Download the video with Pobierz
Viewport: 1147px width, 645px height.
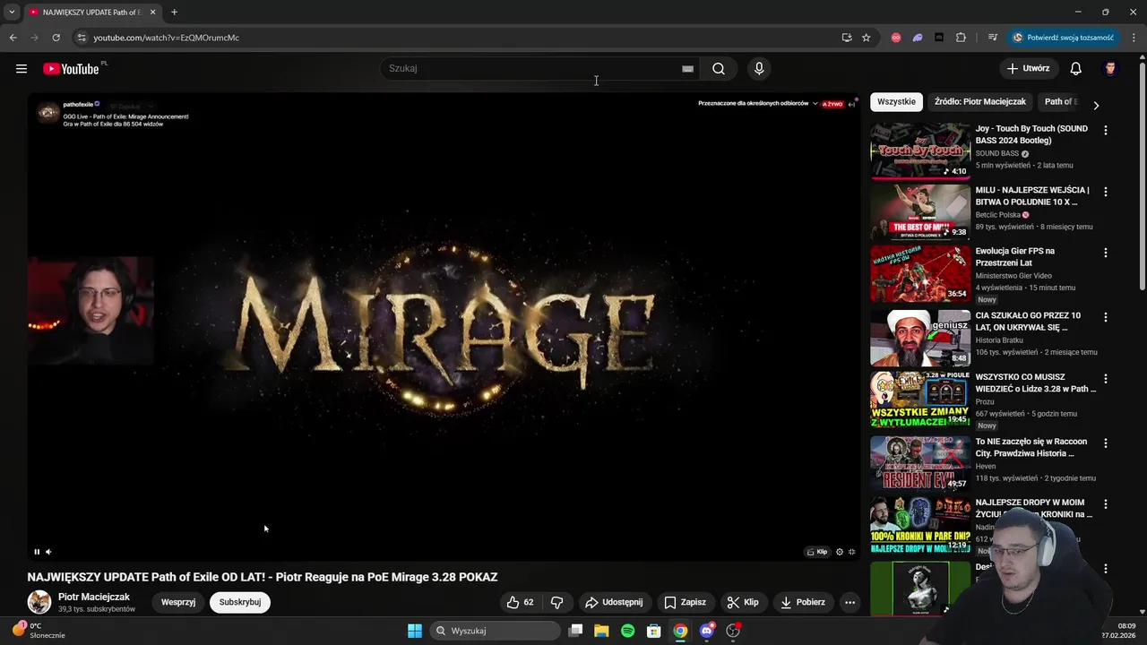(802, 602)
